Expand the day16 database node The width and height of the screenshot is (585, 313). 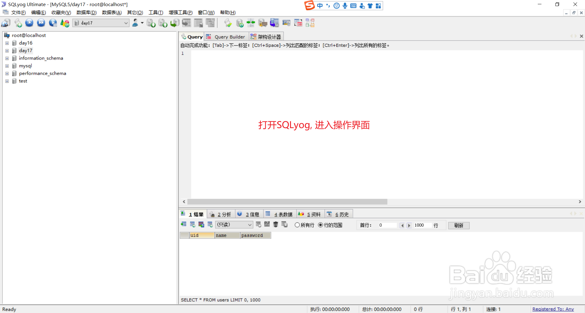(x=7, y=43)
